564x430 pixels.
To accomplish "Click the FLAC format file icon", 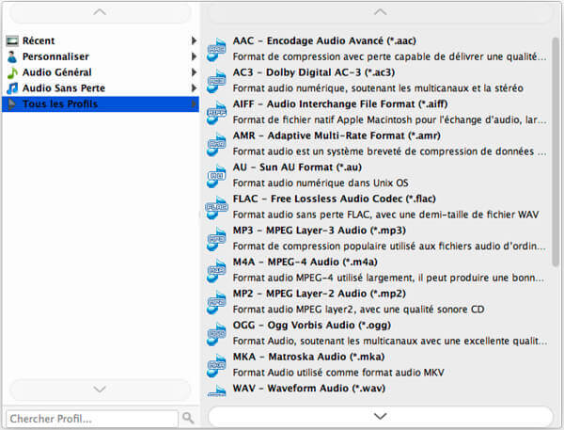I will [217, 206].
